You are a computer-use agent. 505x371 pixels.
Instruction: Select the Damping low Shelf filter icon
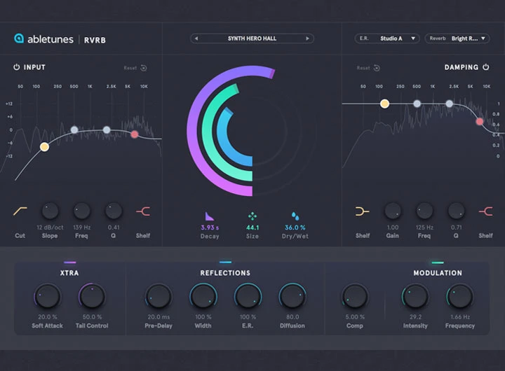click(x=363, y=211)
